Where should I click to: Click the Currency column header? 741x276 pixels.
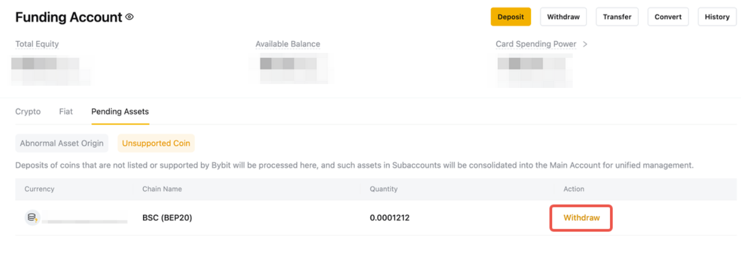coord(40,189)
